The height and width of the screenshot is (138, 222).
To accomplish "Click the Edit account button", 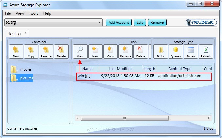I will pyautogui.click(x=140, y=22).
